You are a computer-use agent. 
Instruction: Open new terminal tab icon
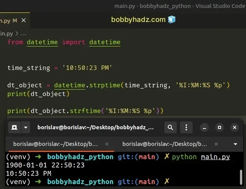coord(14,127)
